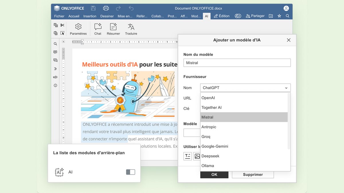Viewport: 344px width, 193px height.
Task: Click the Print icon in the title bar
Action: 106,8
